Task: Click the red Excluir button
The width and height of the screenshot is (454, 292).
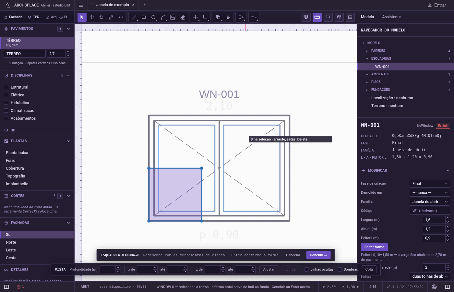Action: click(x=443, y=126)
